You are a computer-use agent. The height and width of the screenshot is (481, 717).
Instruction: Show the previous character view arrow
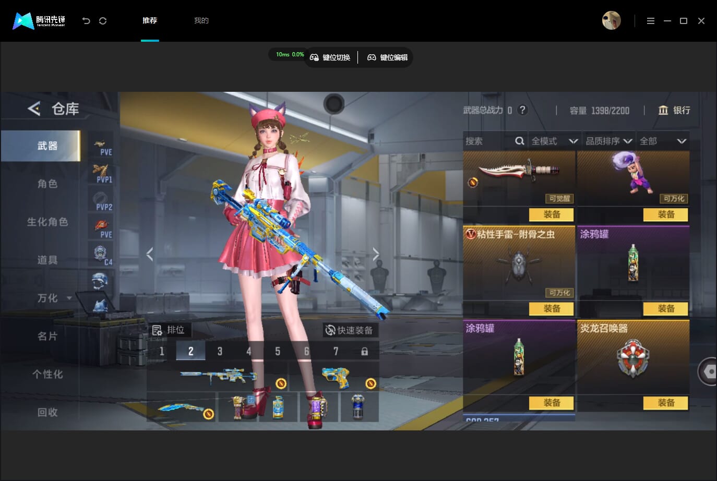(x=150, y=254)
